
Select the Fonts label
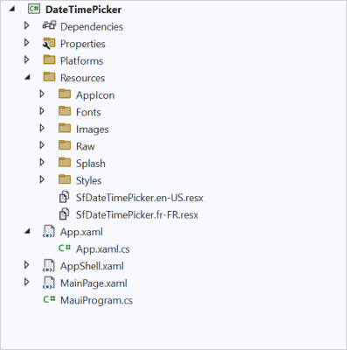click(x=88, y=112)
